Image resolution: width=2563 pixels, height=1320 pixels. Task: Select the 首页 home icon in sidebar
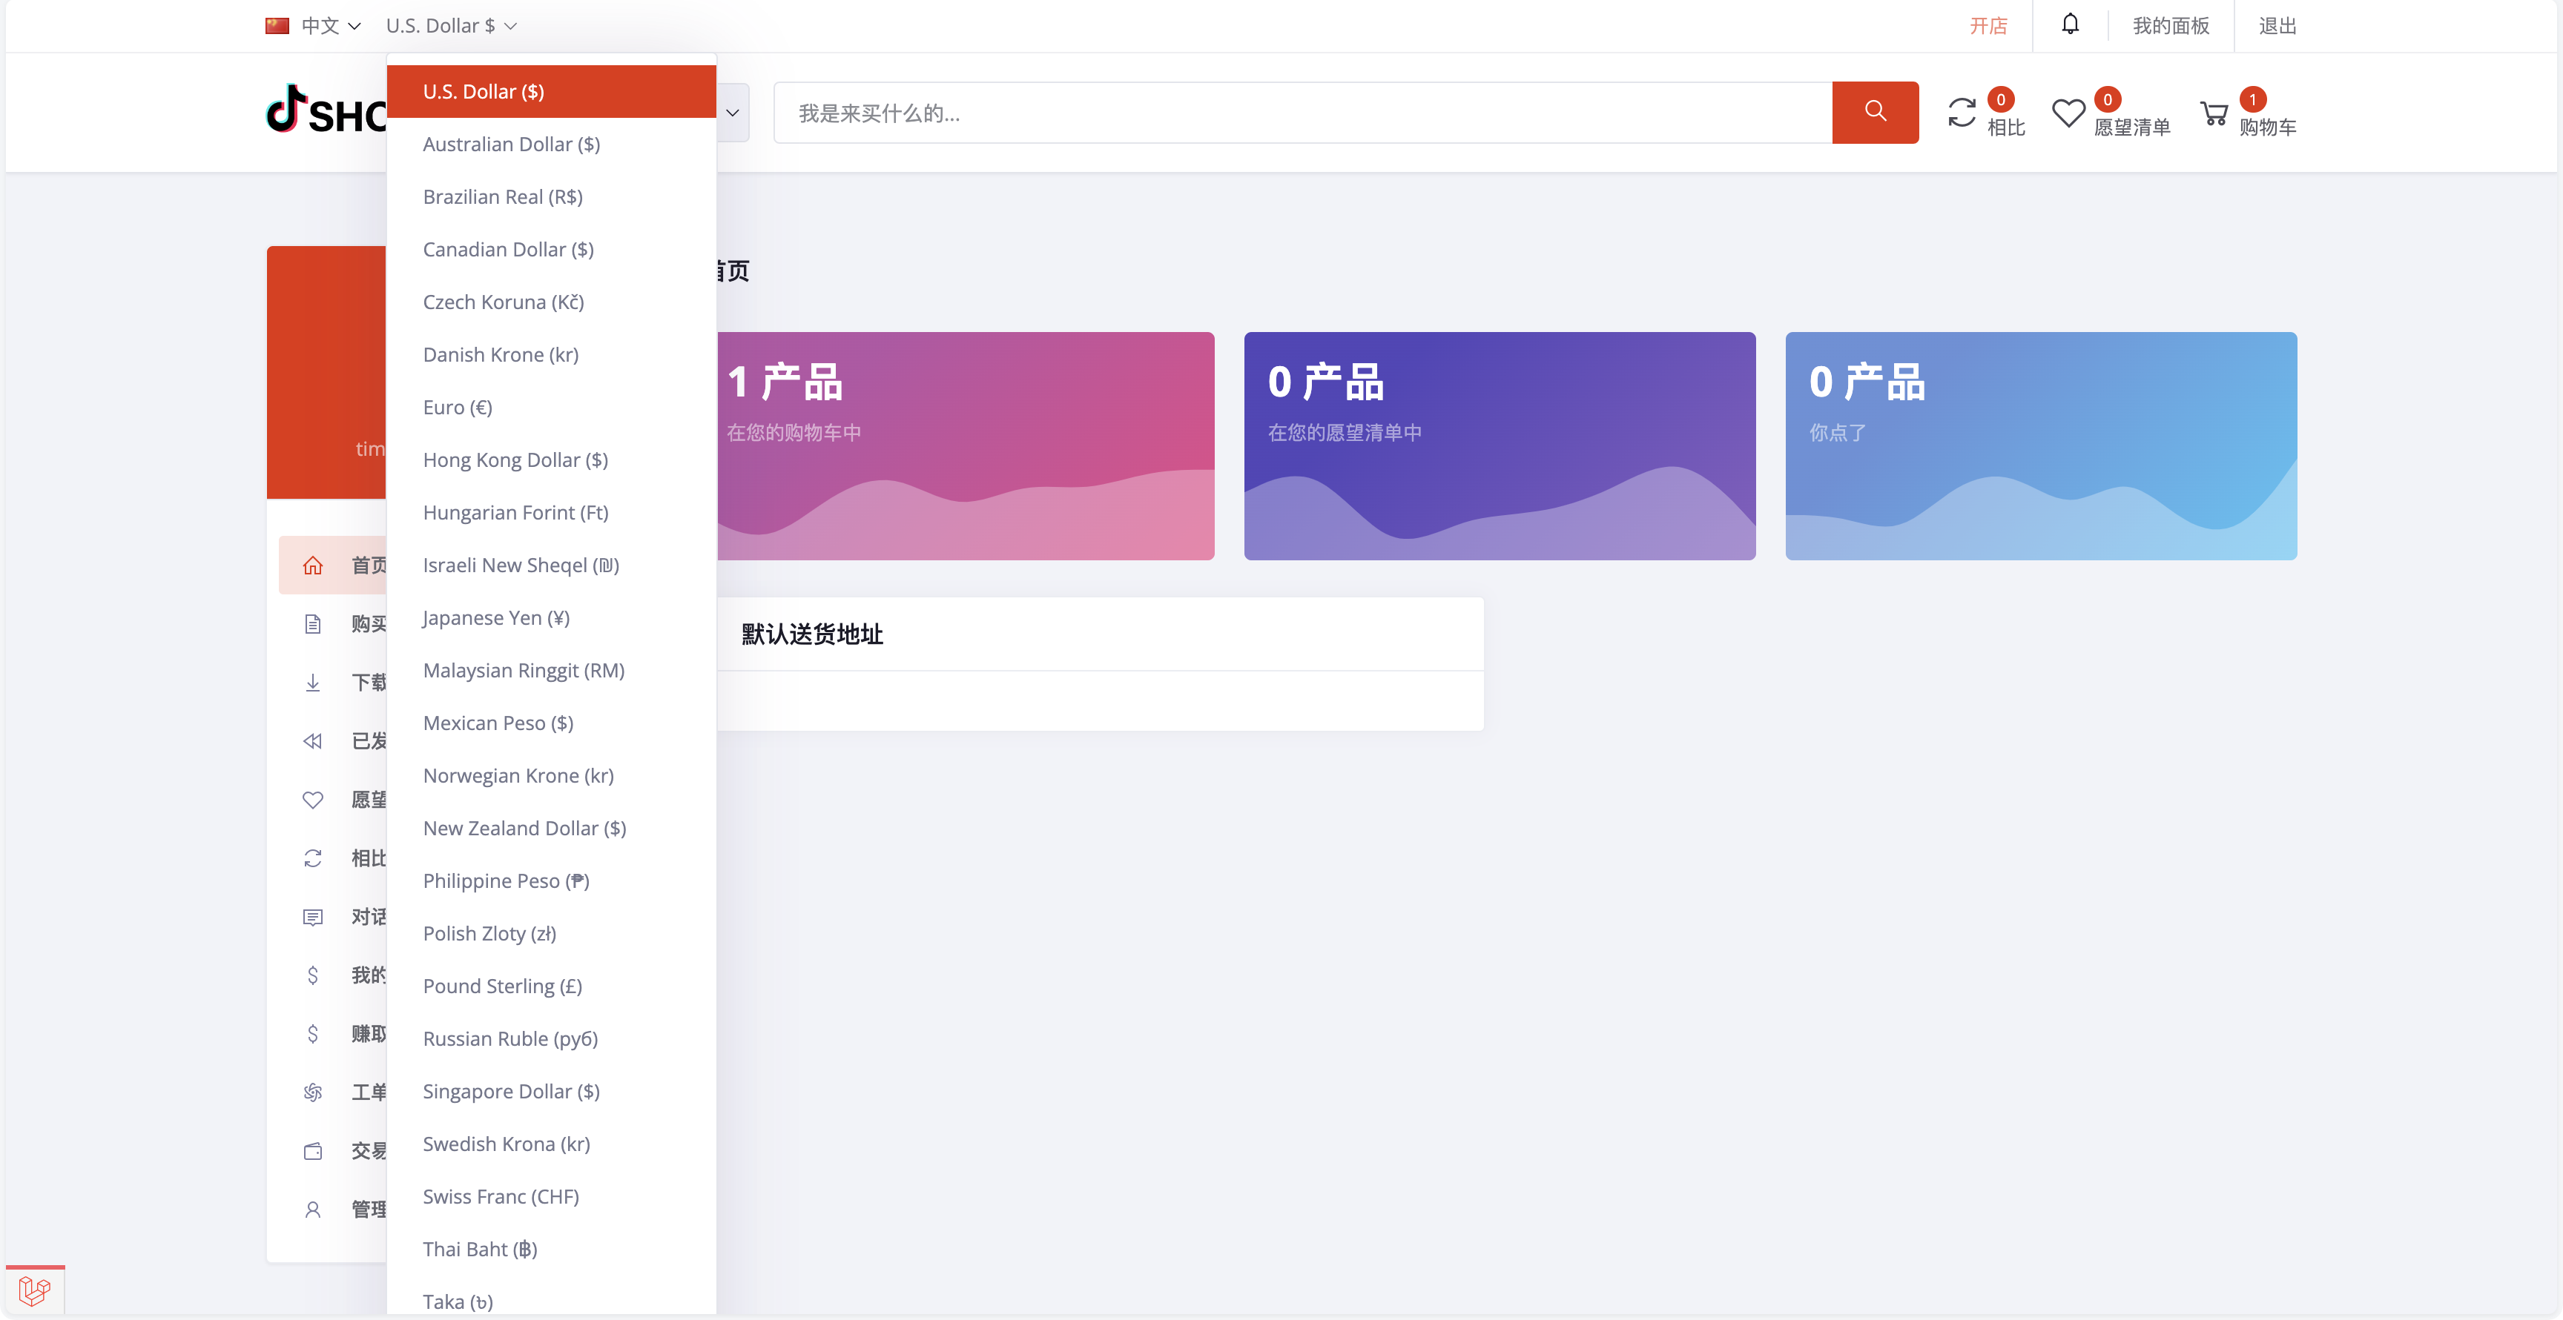[314, 565]
